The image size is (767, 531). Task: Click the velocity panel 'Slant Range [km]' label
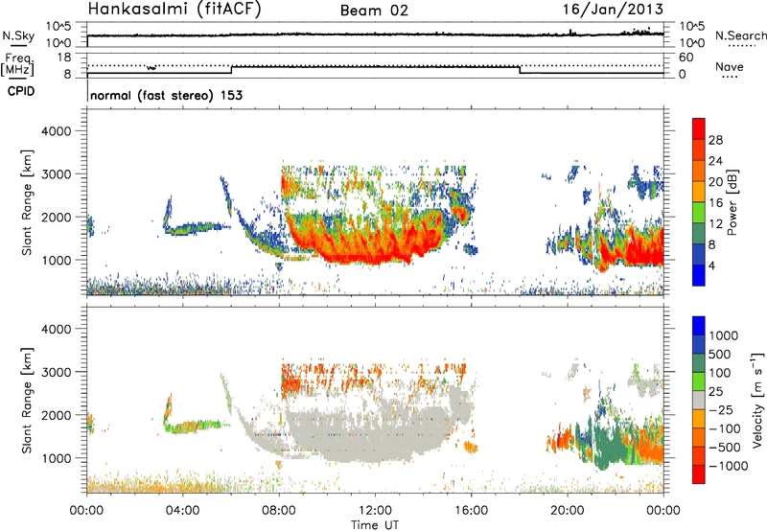[x=27, y=401]
